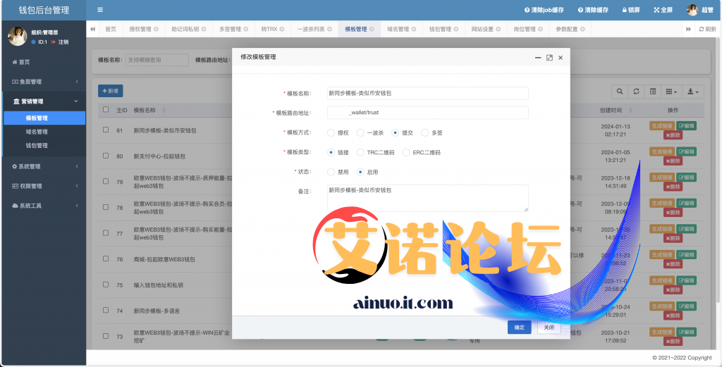
Task: Expand 权限管理 sidebar menu
Action: point(44,186)
